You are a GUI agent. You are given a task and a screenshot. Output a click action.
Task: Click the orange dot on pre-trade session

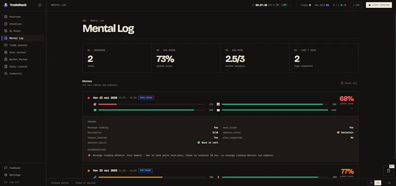[x=89, y=171]
